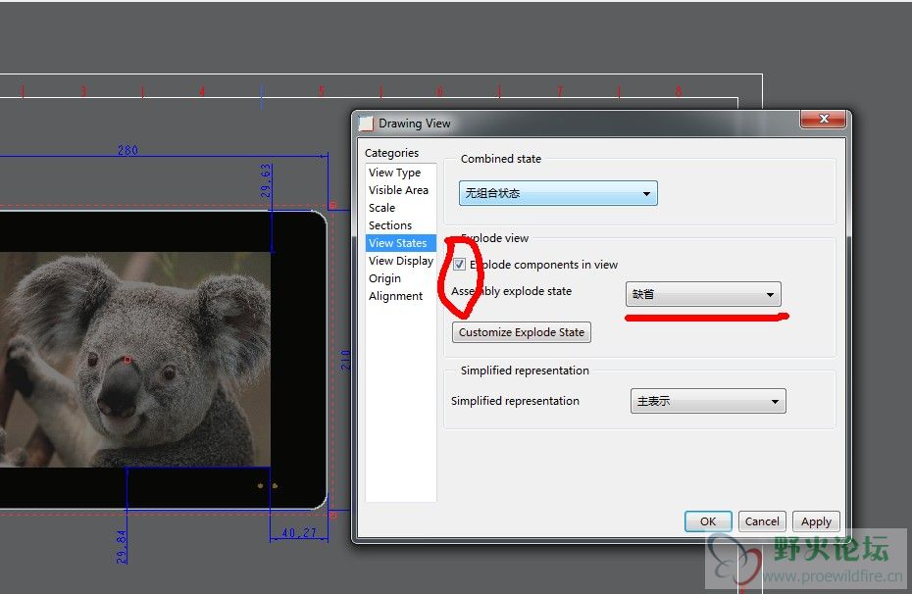Image resolution: width=912 pixels, height=594 pixels.
Task: Select View States category
Action: pyautogui.click(x=401, y=243)
